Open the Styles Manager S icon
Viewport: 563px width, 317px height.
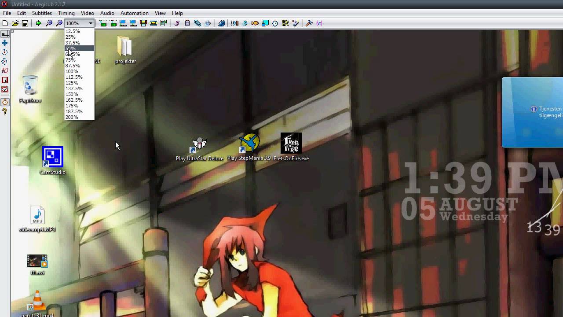point(177,23)
